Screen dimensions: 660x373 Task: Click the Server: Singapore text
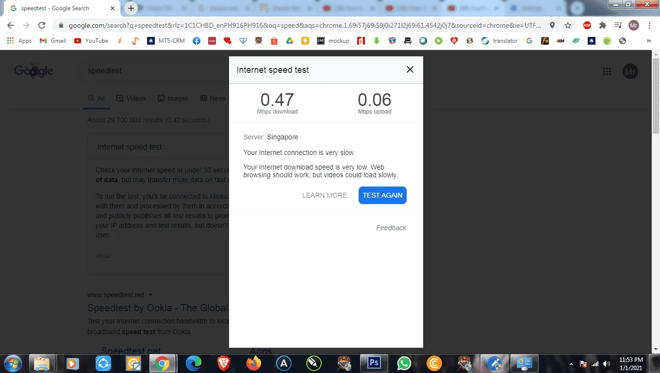(271, 137)
